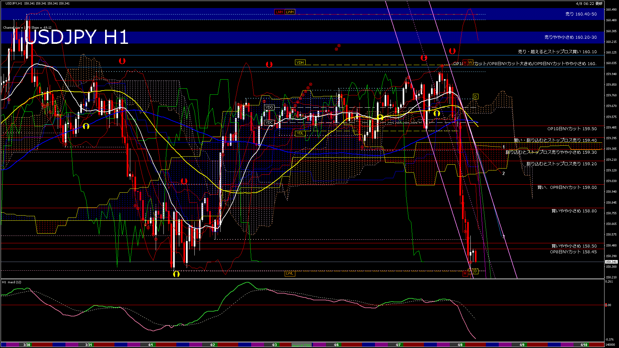Viewport: 619px width, 348px height.
Task: Click the 4/1 date on time axis
Action: (x=151, y=345)
